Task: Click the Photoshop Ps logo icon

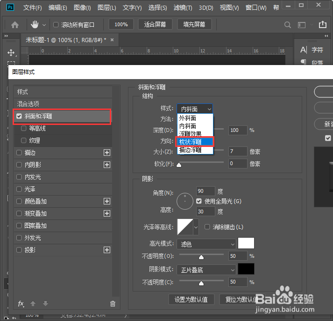Action: (10, 7)
